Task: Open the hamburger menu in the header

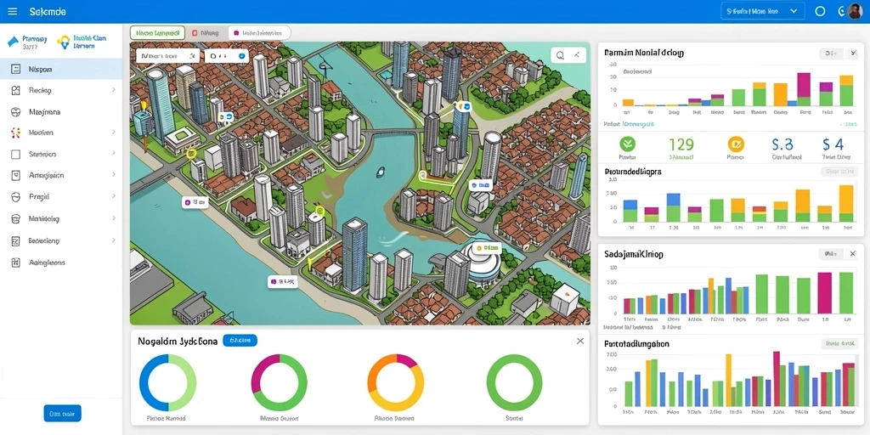Action: (12, 11)
